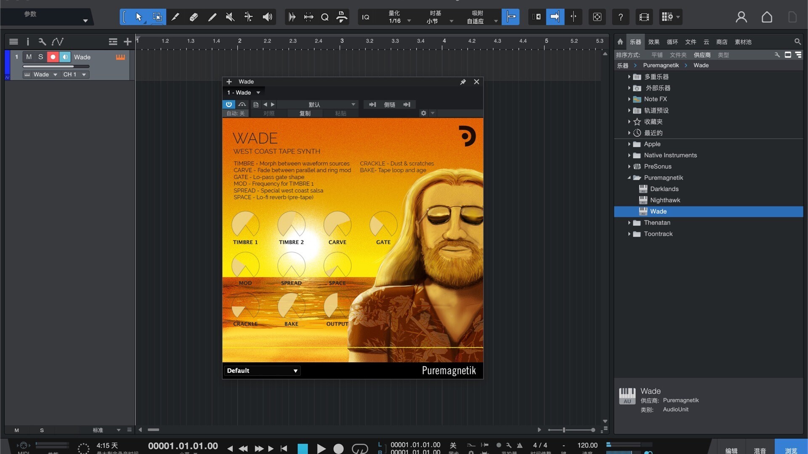808x454 pixels.
Task: Select Nighthawk instrument in browser
Action: coord(664,200)
